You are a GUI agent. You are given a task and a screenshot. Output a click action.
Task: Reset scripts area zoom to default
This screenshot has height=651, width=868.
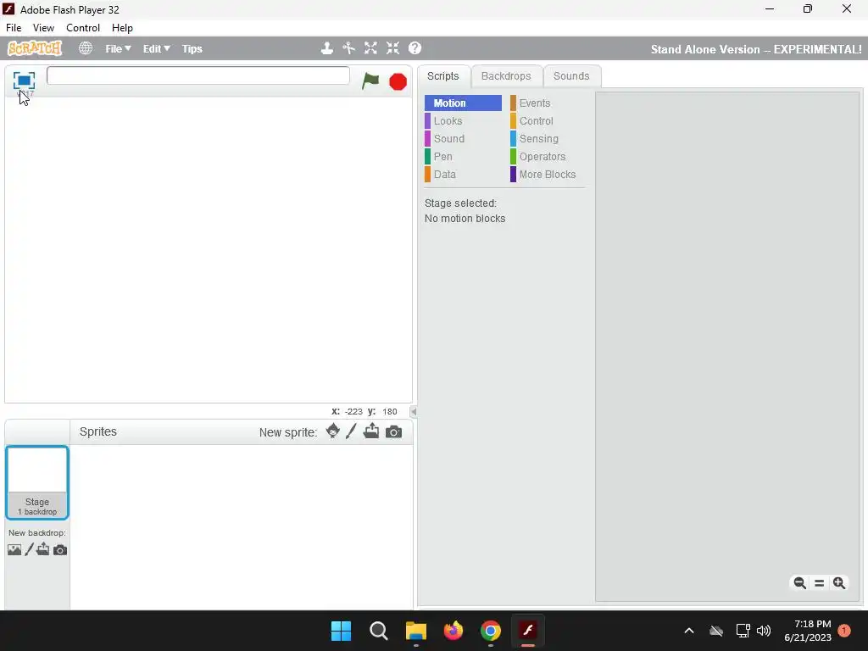pyautogui.click(x=820, y=583)
